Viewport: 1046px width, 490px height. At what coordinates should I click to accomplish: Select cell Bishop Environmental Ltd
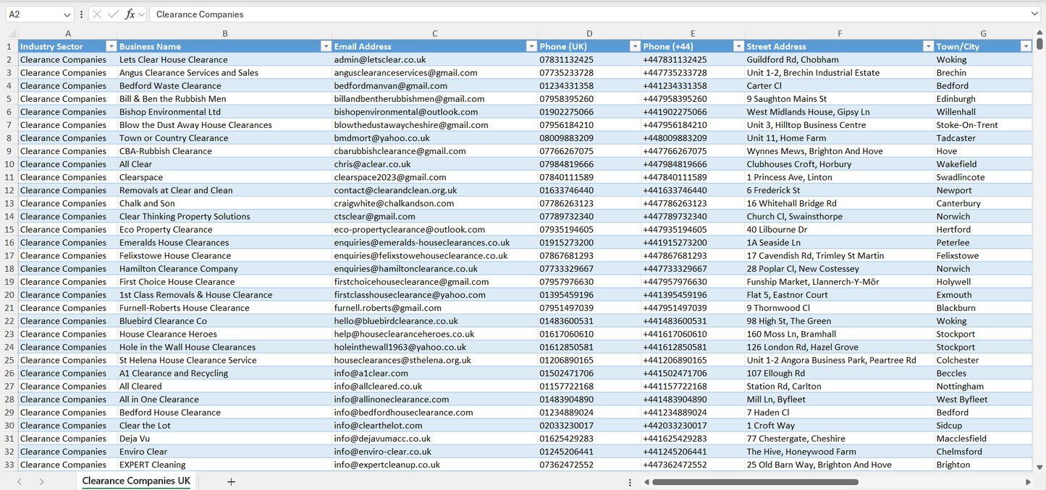(x=225, y=112)
